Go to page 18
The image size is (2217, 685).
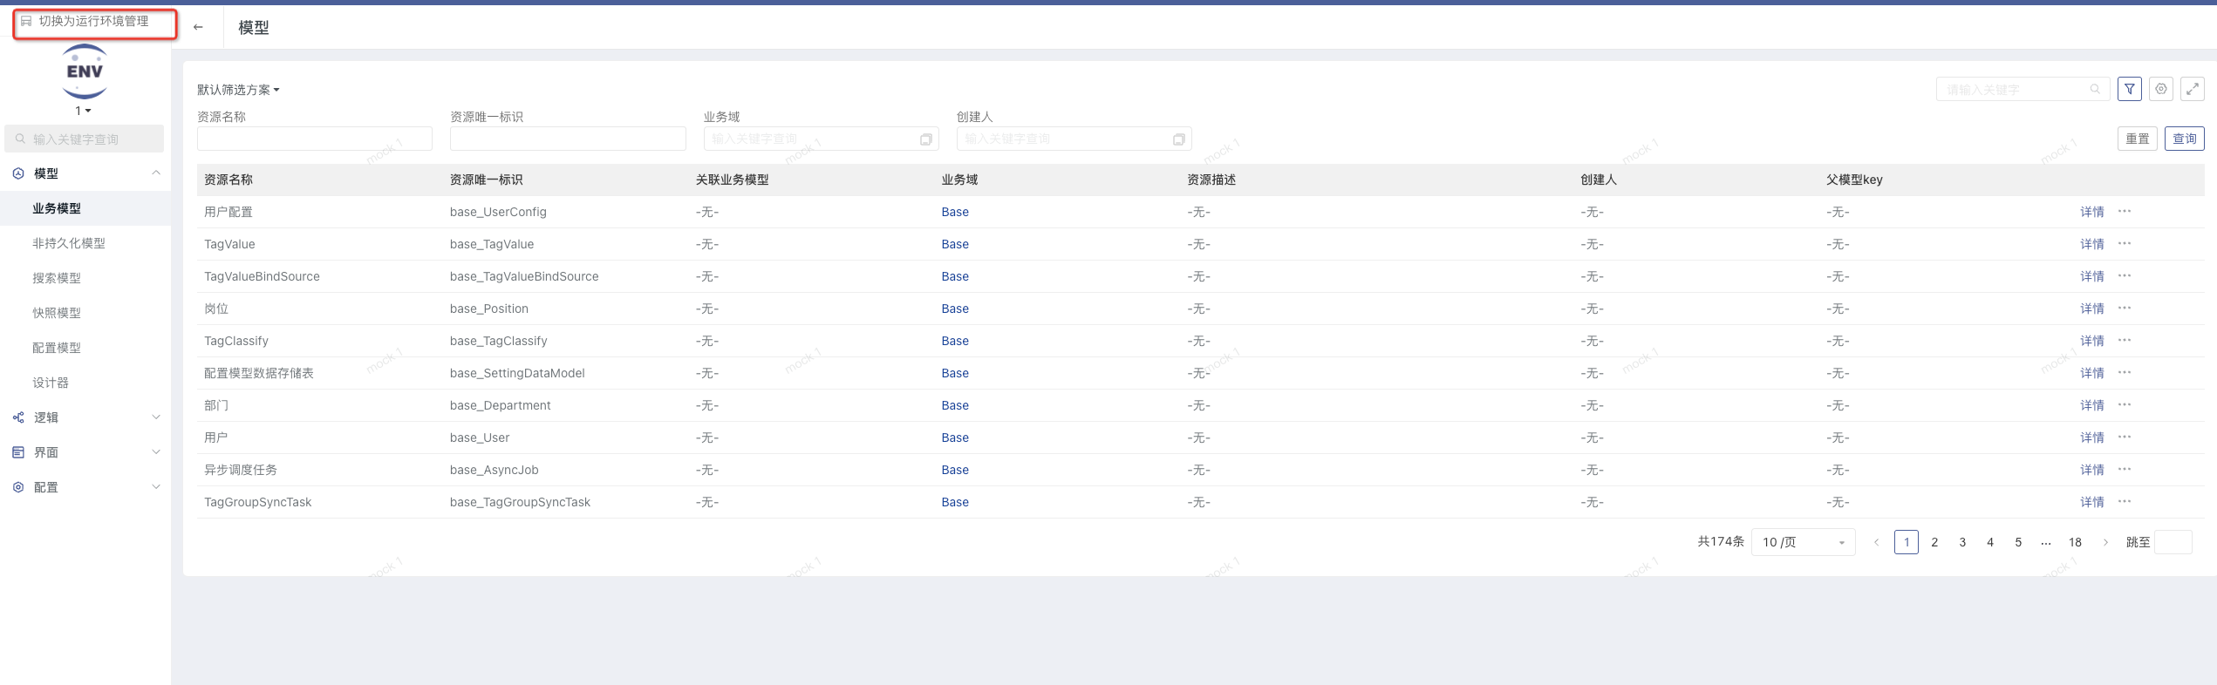point(2075,542)
